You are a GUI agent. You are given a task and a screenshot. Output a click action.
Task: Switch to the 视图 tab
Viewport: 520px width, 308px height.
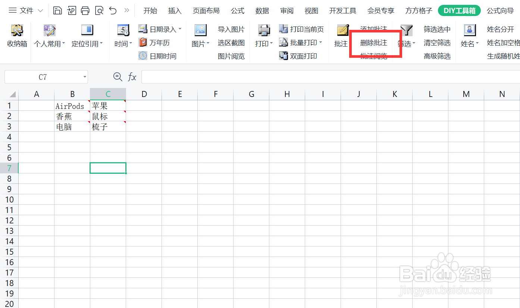pos(311,11)
